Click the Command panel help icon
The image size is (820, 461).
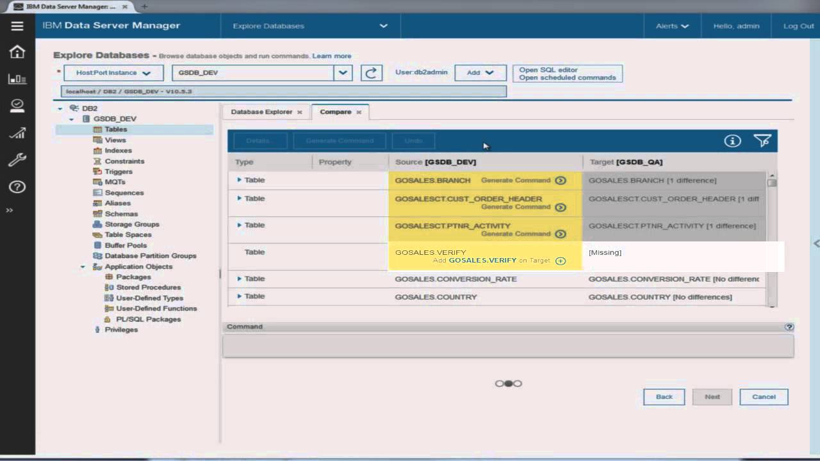[789, 327]
